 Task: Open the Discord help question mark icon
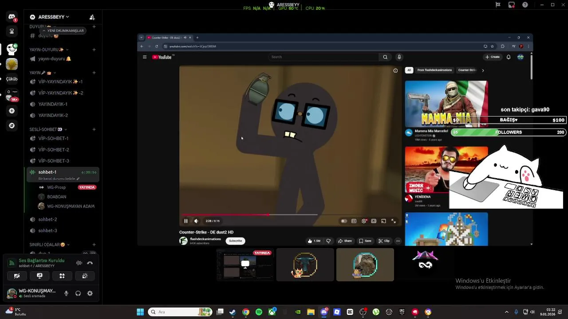tap(525, 5)
